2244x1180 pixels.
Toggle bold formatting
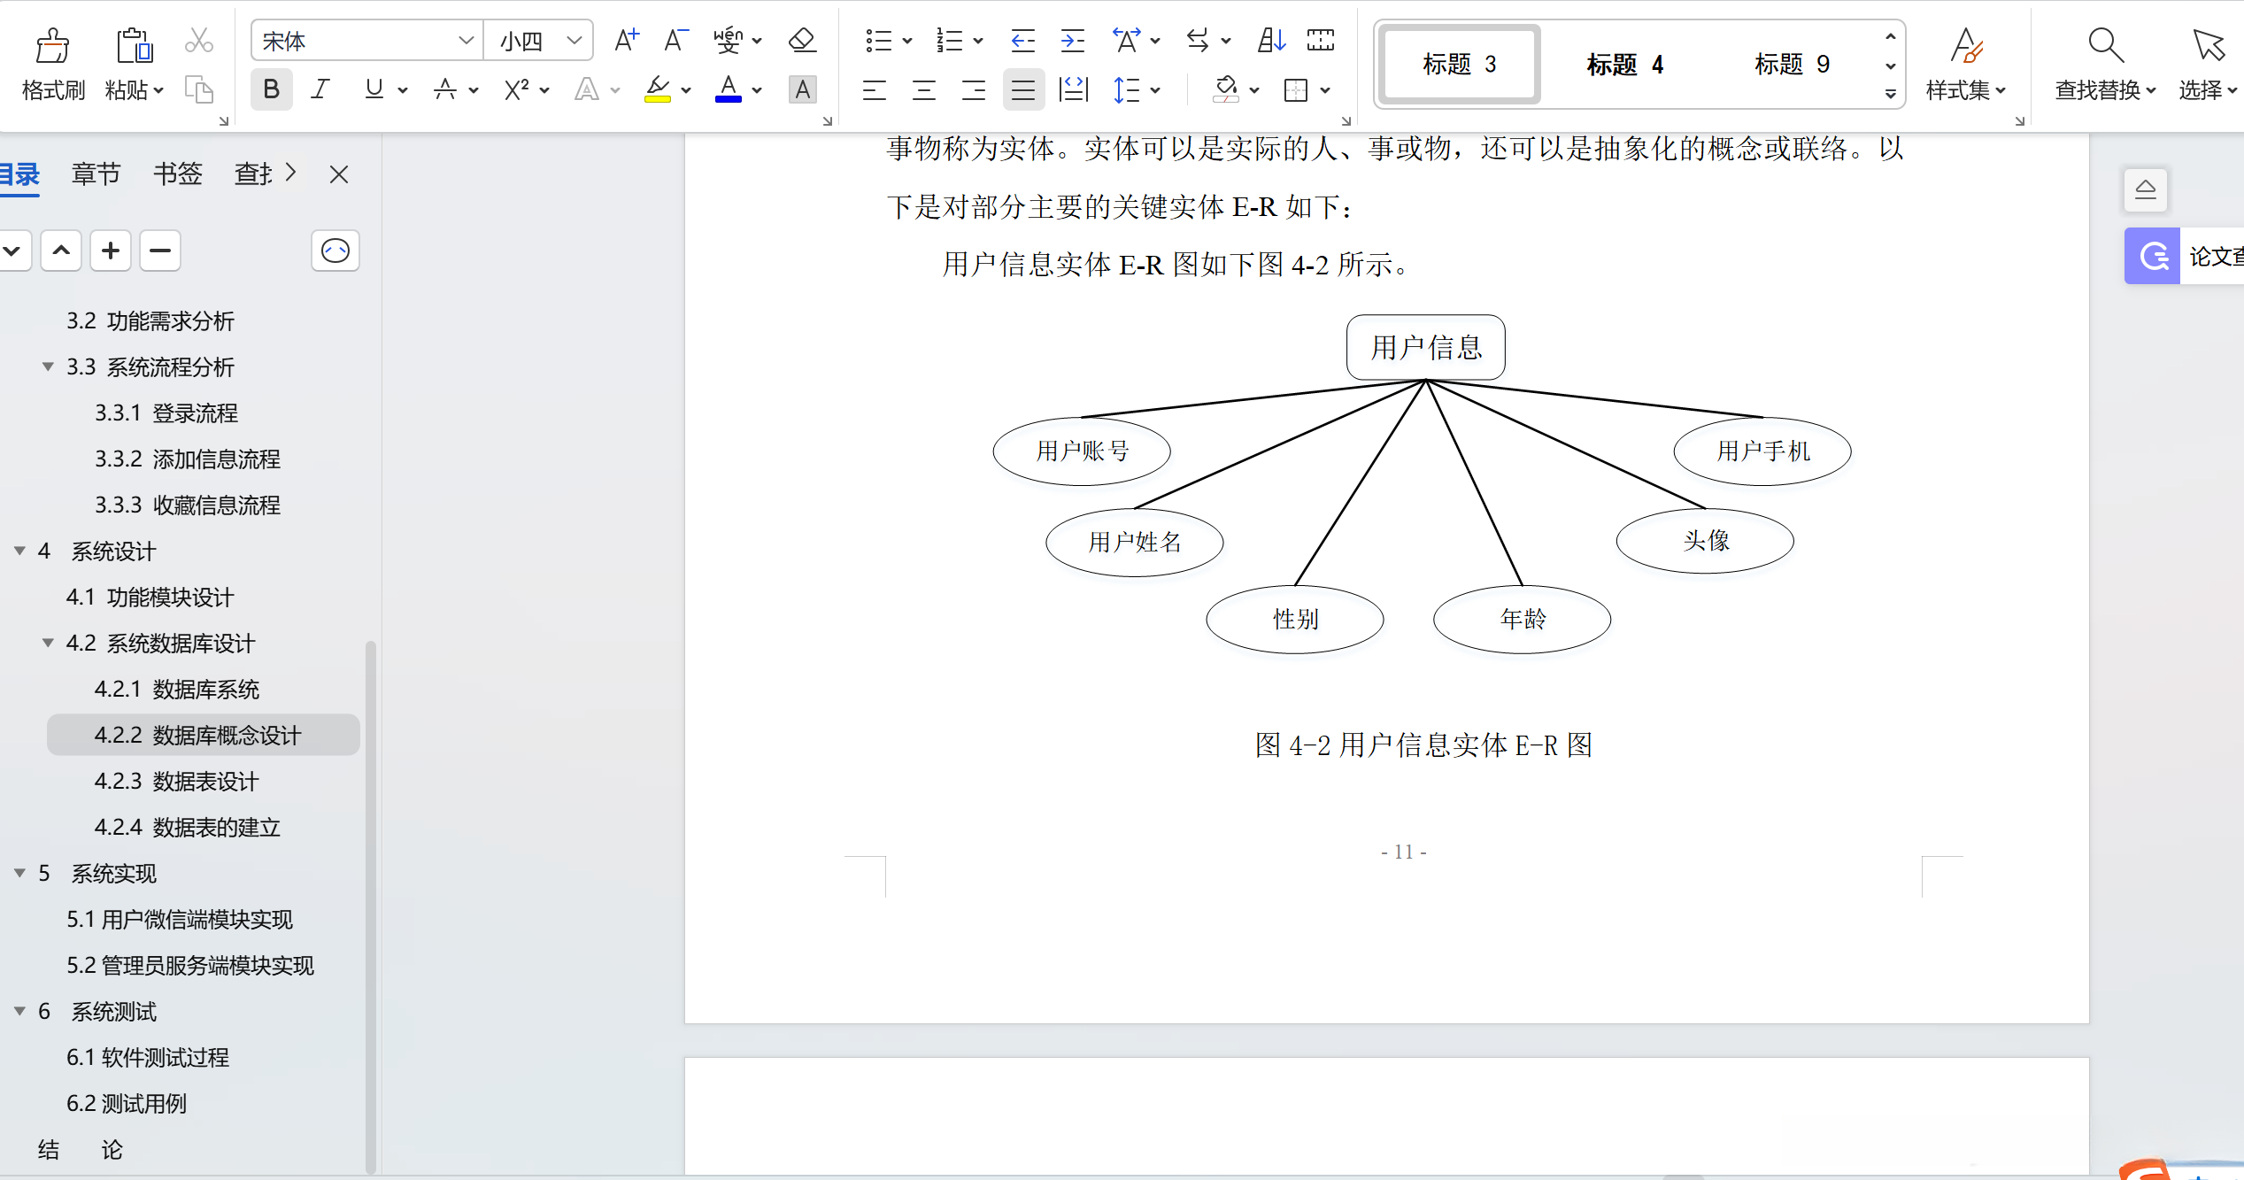(271, 89)
